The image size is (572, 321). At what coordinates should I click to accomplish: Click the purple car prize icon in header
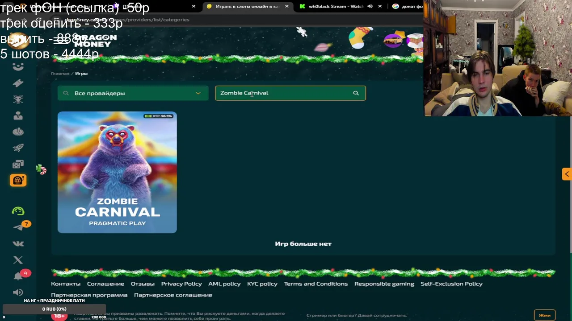393,41
